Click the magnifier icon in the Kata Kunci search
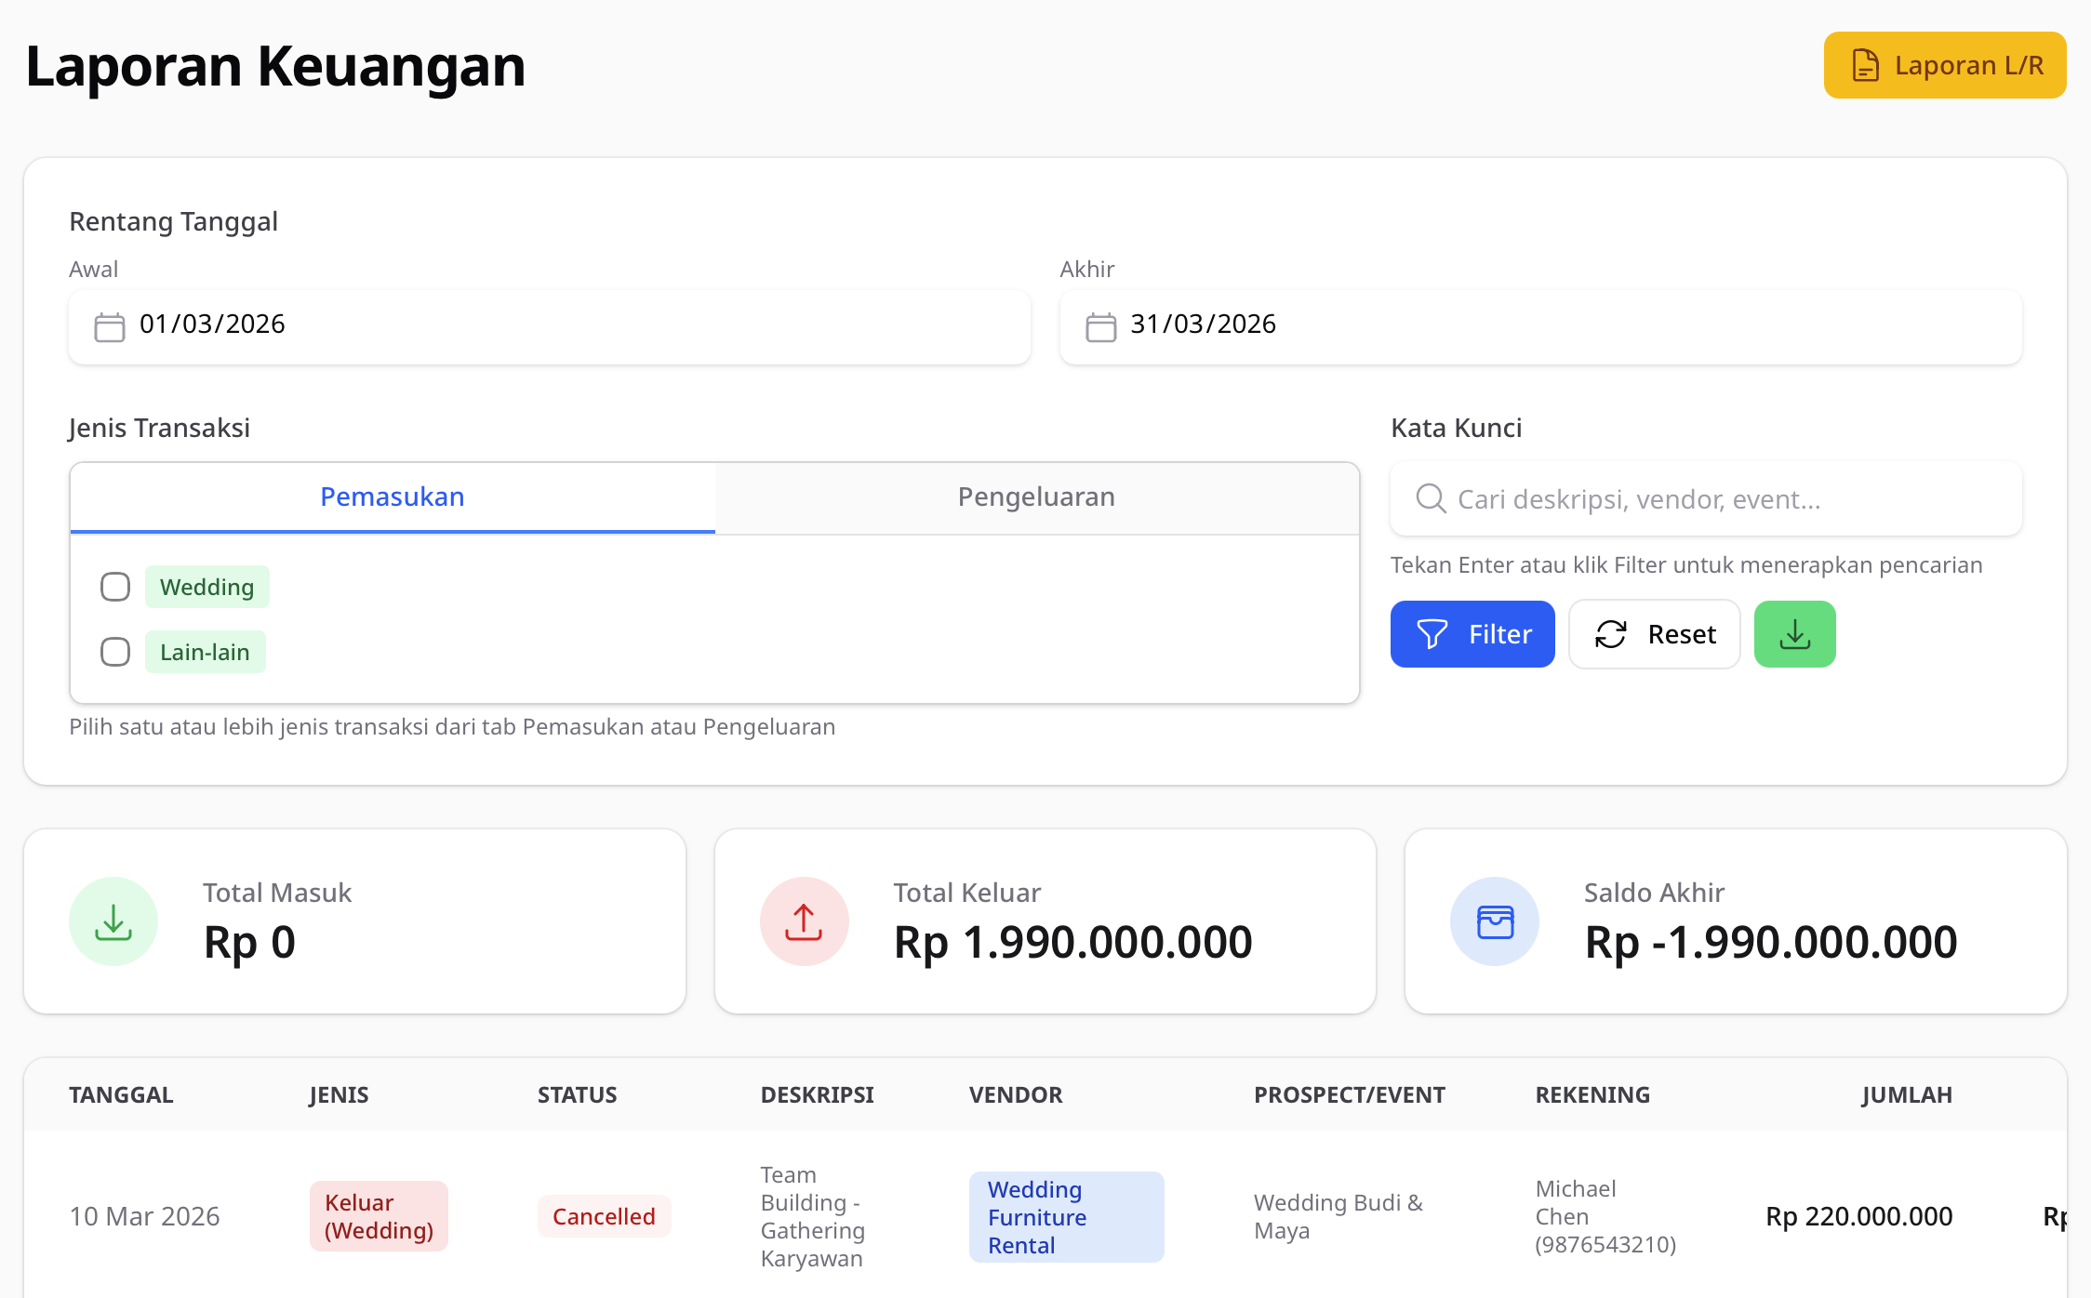The image size is (2091, 1298). click(x=1430, y=498)
